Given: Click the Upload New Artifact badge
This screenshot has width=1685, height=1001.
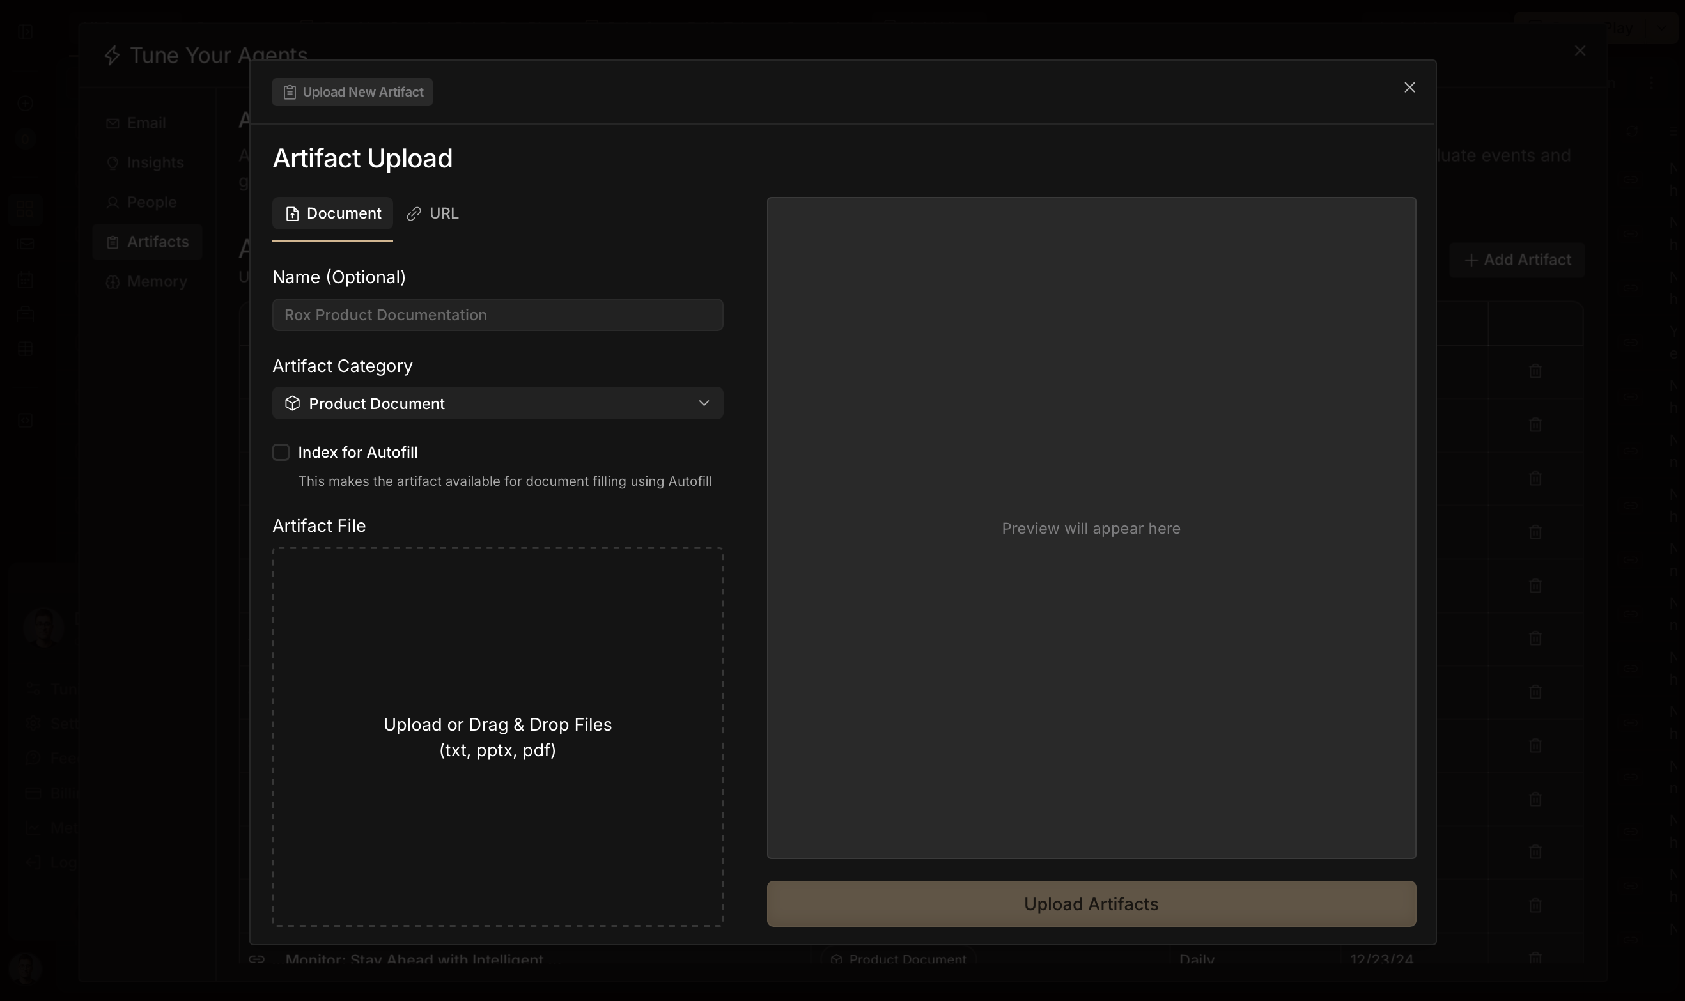Looking at the screenshot, I should [x=352, y=93].
